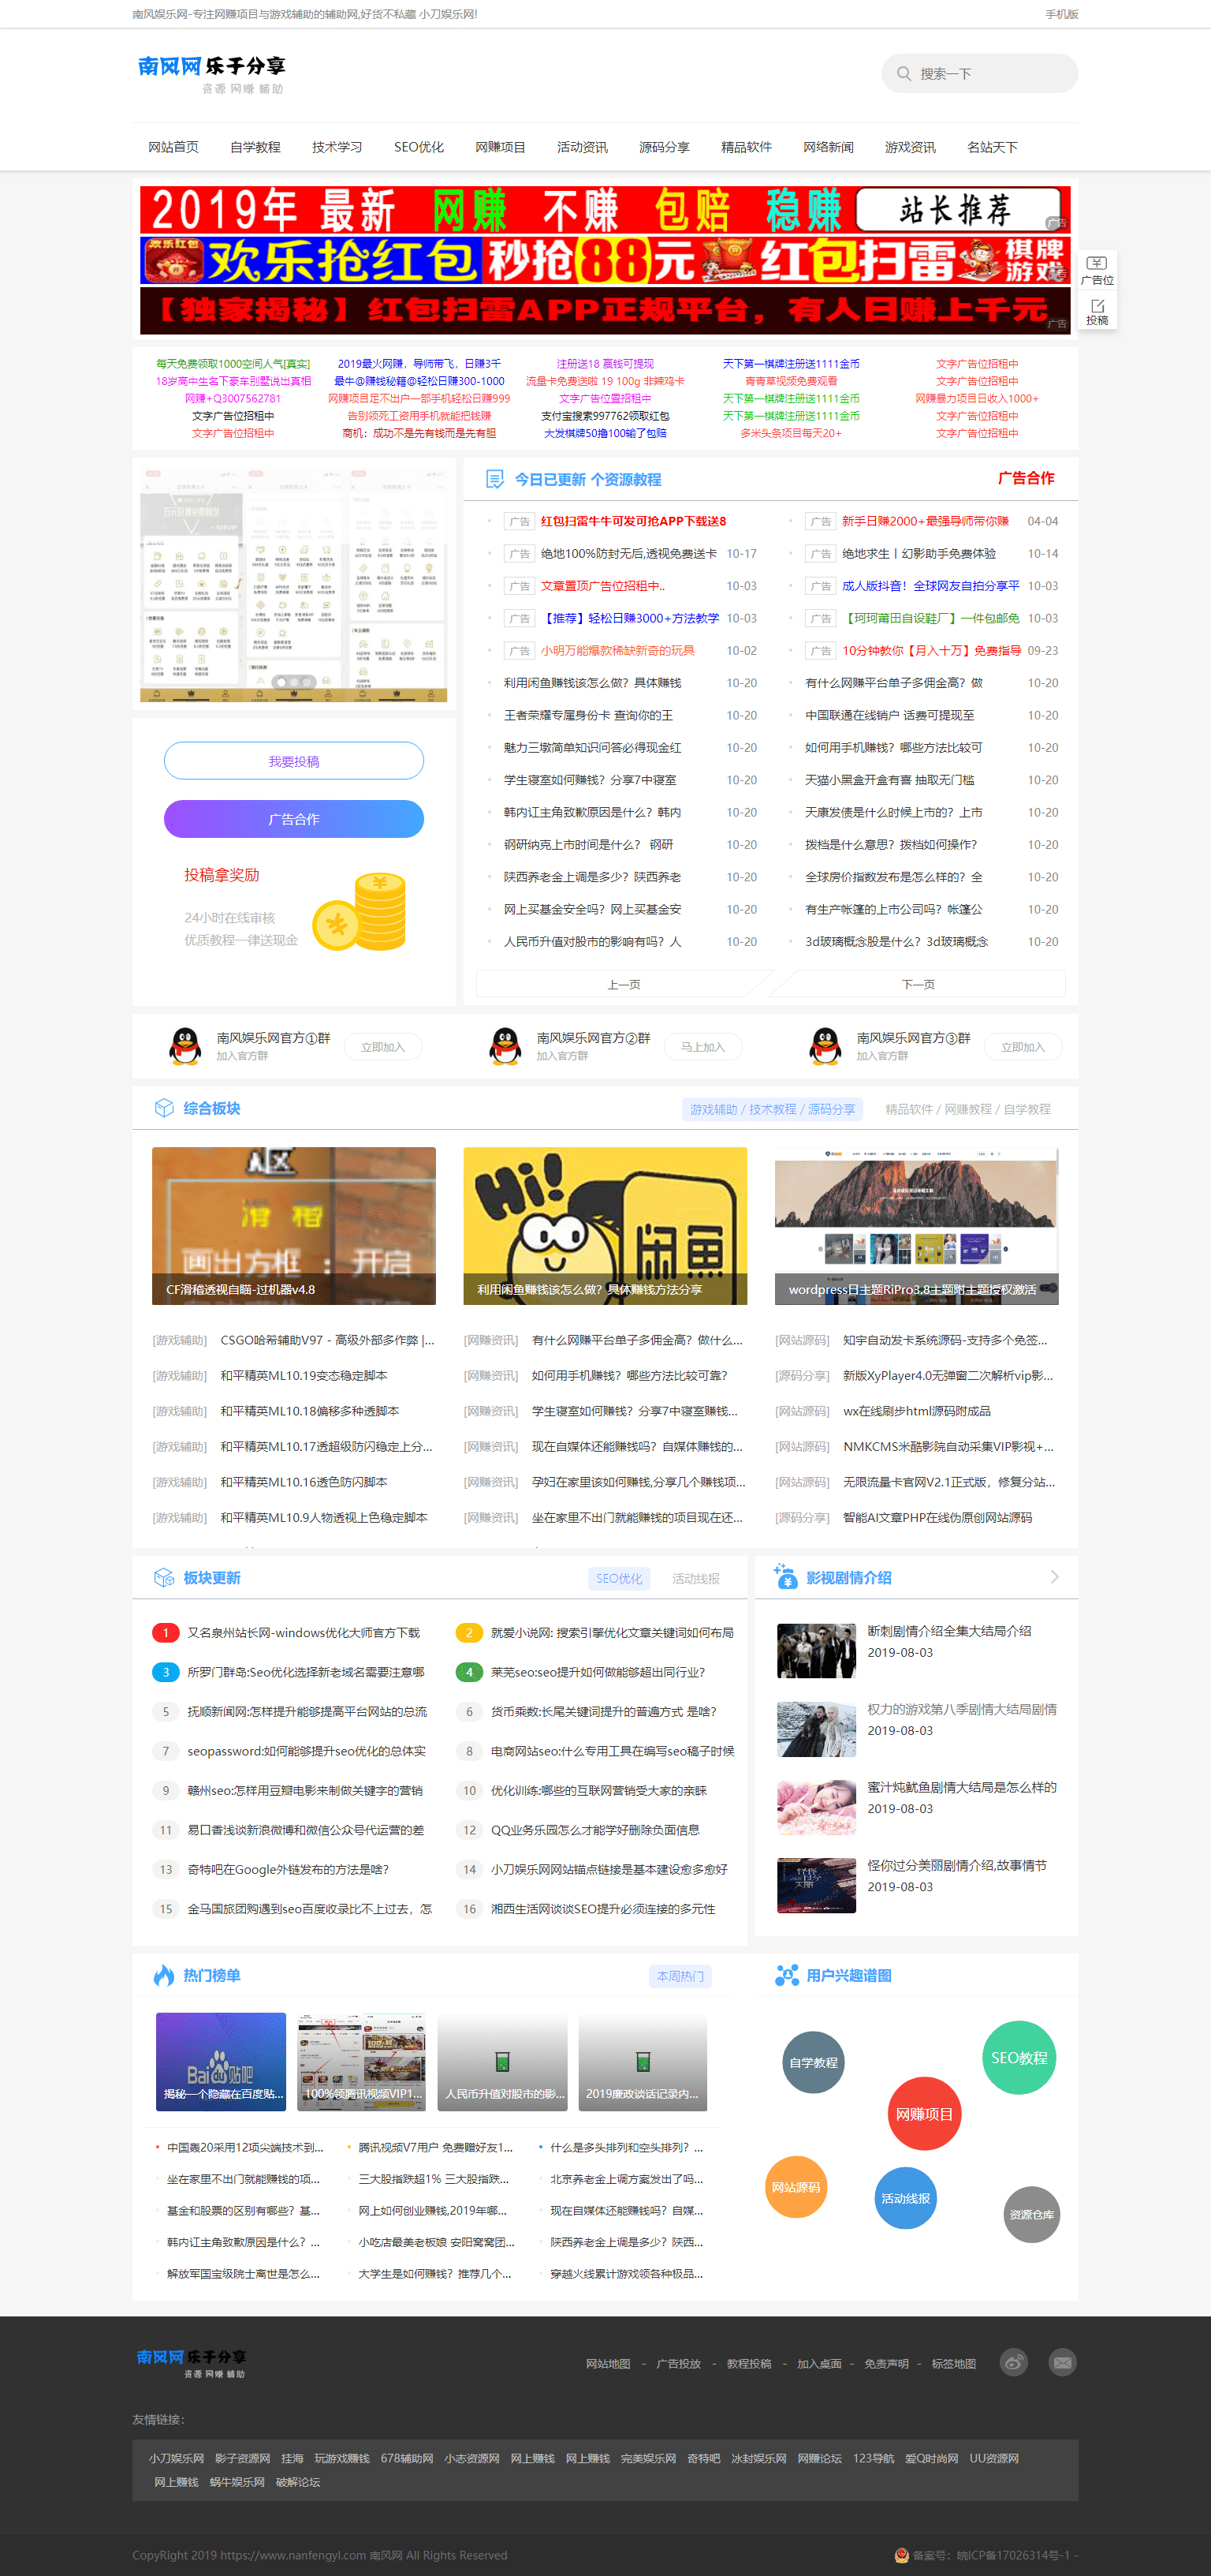Viewport: 1211px width, 2576px height.
Task: Click the cube icon beside 综合板块
Action: pyautogui.click(x=164, y=1108)
